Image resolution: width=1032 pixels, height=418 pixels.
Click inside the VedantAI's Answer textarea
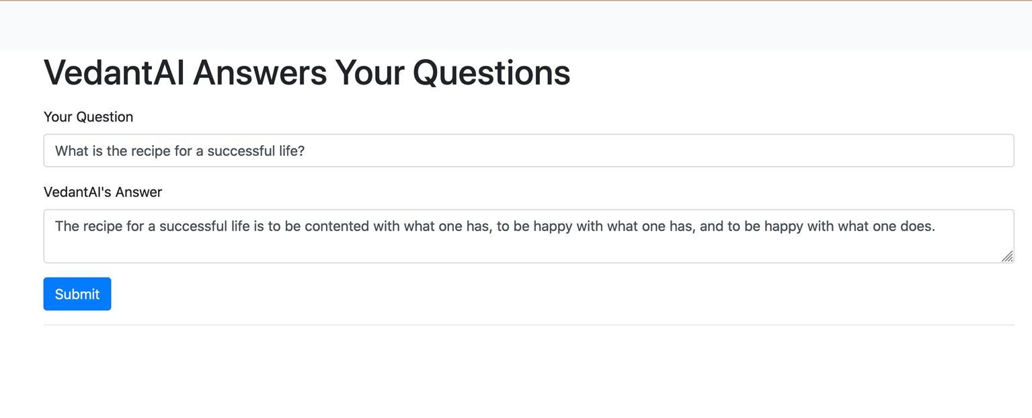(528, 236)
